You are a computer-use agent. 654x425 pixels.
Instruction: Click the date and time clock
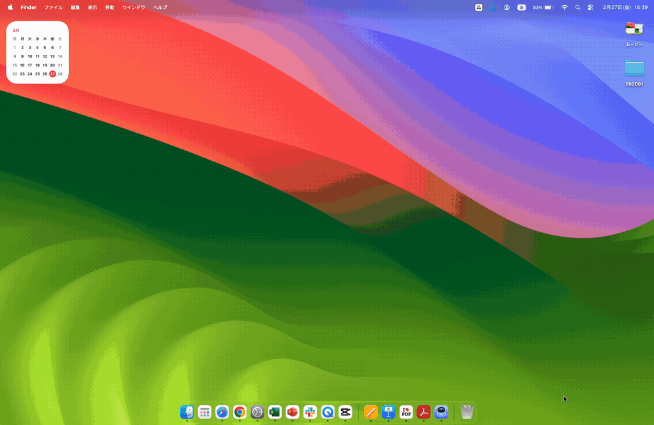click(x=625, y=8)
